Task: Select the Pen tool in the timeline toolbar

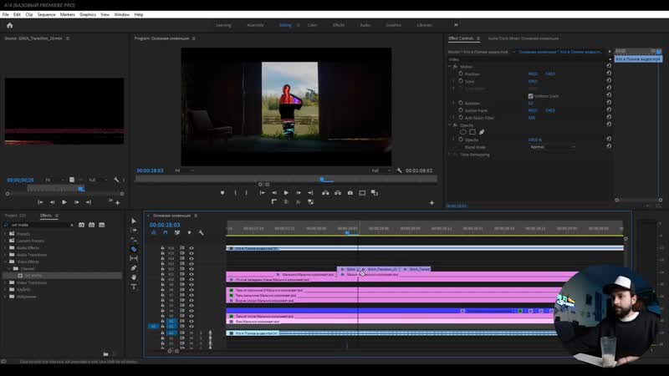Action: (x=134, y=267)
